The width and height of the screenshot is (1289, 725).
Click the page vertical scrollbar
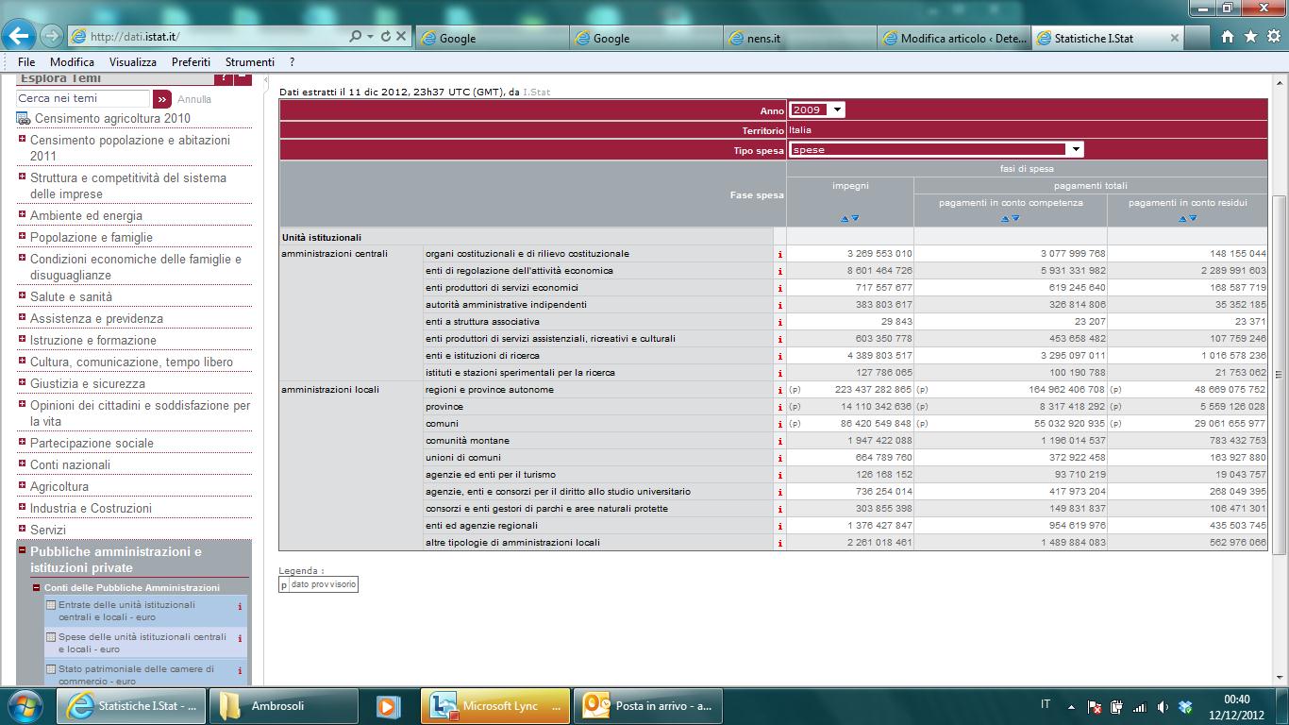pyautogui.click(x=1281, y=378)
